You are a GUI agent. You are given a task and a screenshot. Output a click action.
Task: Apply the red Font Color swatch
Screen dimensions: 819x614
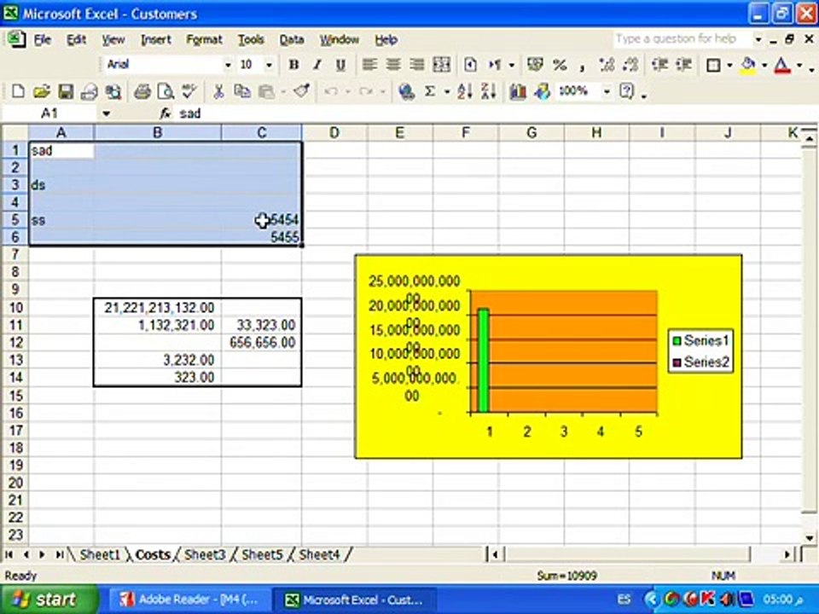tap(782, 65)
